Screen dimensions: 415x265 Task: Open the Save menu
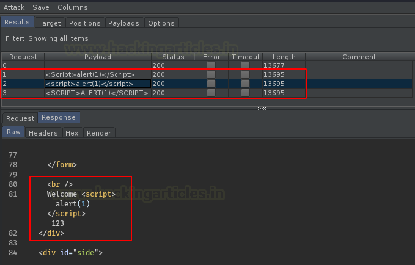tap(41, 7)
